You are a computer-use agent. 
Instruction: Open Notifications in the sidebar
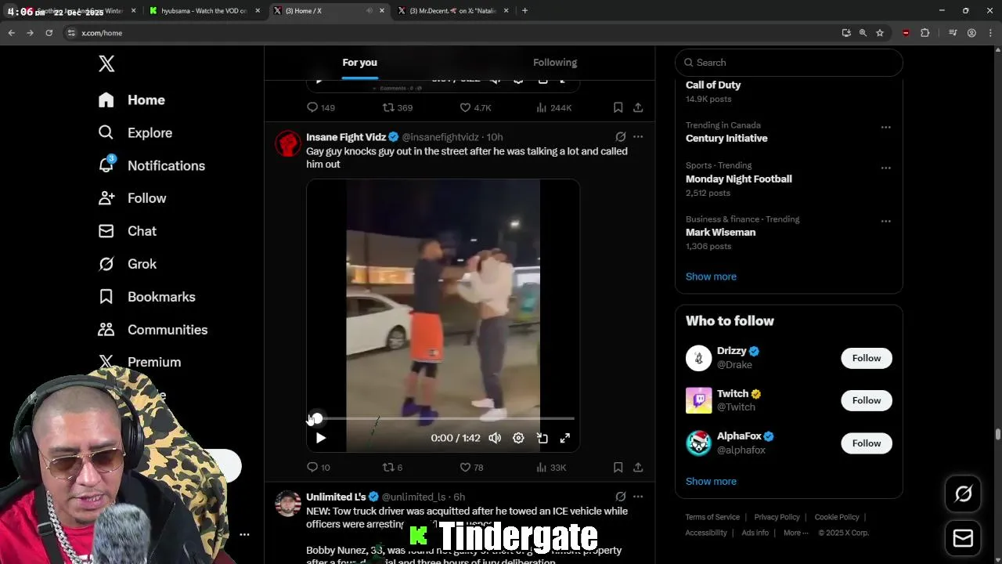(x=151, y=165)
